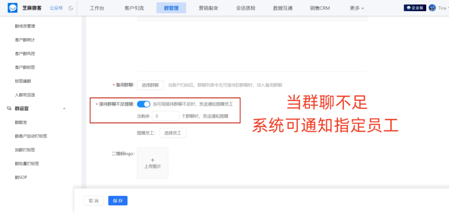
Task: Click the 公众号 link
Action: [x=56, y=8]
